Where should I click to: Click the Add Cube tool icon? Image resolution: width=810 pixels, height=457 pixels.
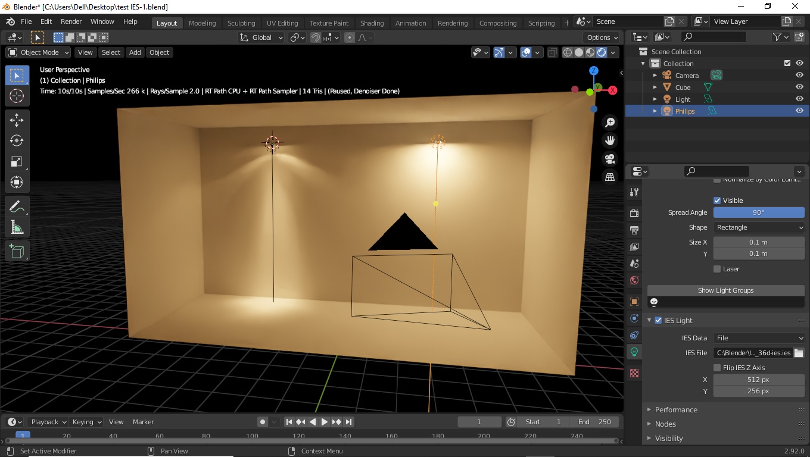17,252
